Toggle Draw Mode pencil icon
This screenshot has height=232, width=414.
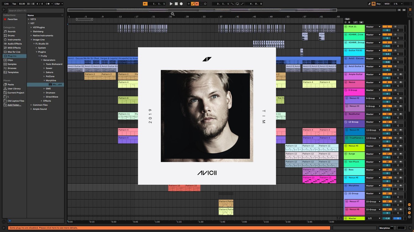click(370, 4)
